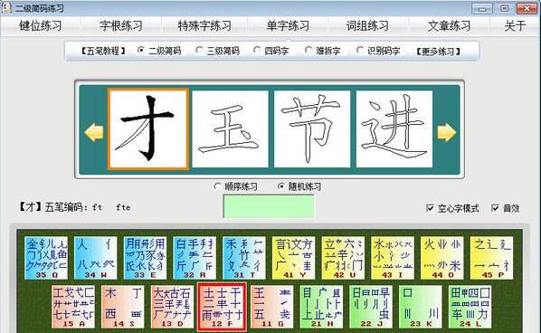Select the 单字练习 tab

[288, 26]
